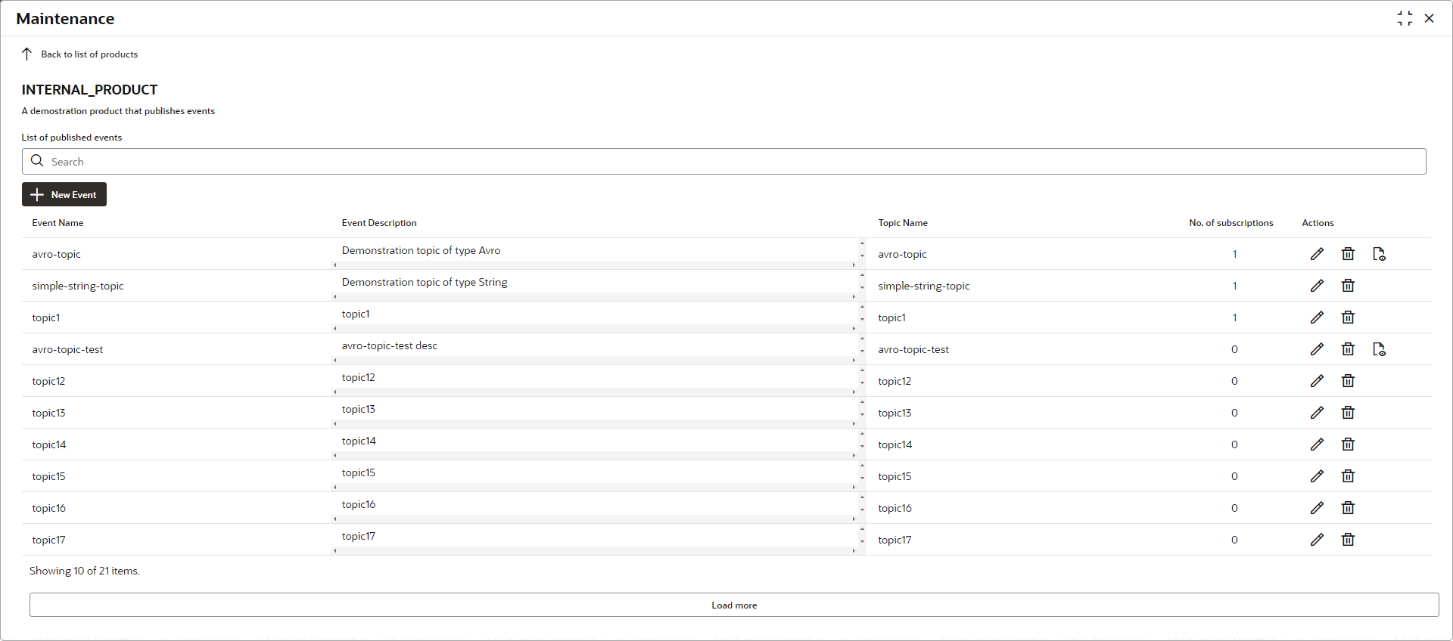
Task: Edit the topic12 event
Action: [x=1317, y=381]
